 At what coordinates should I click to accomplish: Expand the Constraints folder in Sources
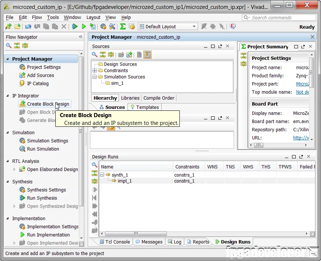click(x=94, y=71)
